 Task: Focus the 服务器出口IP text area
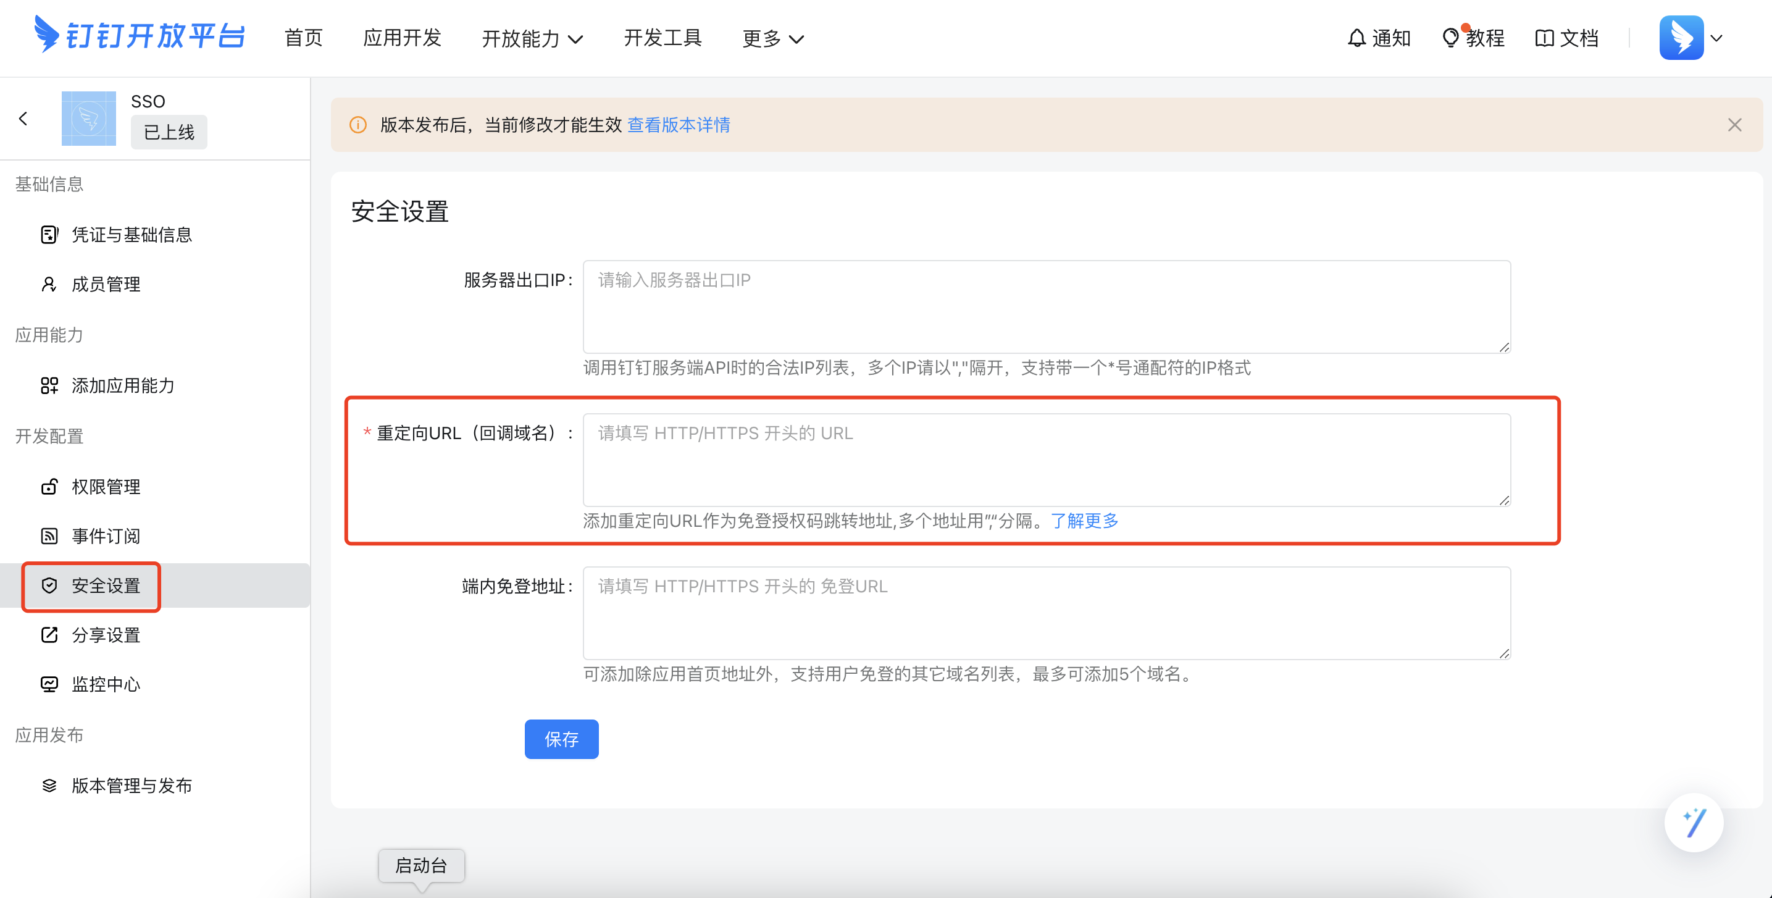1047,307
